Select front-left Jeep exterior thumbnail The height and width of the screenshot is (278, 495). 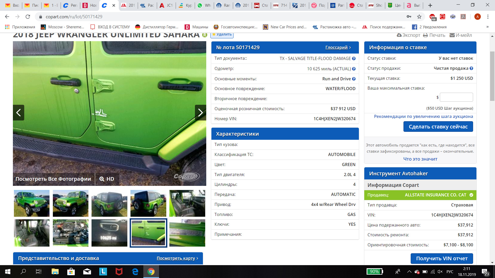[x=31, y=203]
